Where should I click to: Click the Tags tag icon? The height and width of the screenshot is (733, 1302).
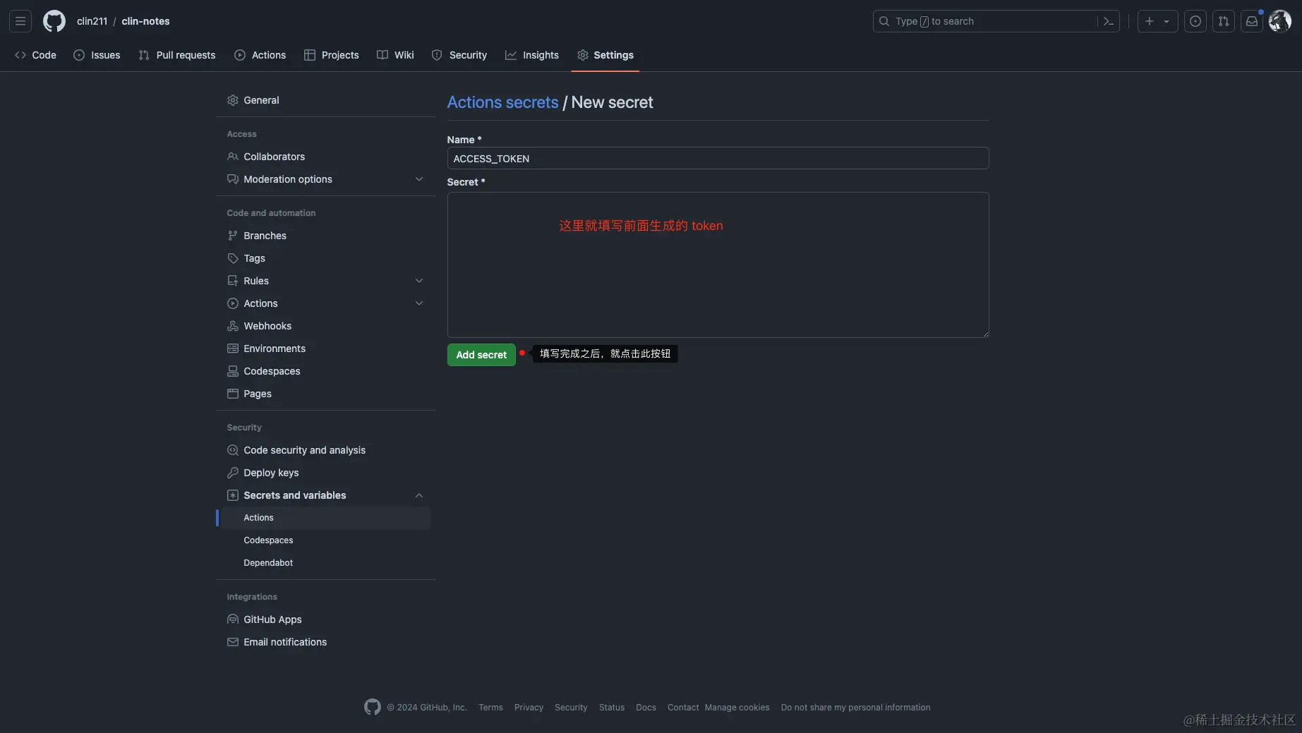(233, 258)
